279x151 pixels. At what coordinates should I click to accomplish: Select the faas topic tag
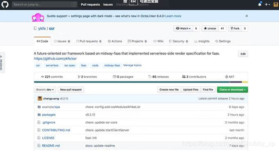84,65
